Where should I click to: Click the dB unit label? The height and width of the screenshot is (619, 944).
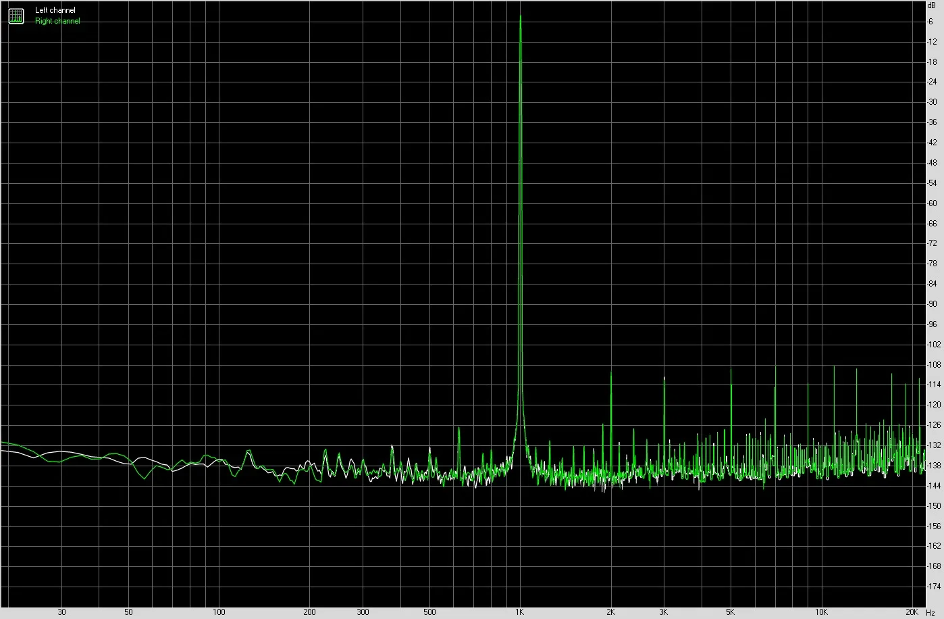(x=932, y=5)
